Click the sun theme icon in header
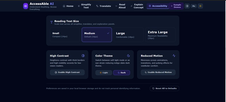226x102 pixels. [x=200, y=6]
